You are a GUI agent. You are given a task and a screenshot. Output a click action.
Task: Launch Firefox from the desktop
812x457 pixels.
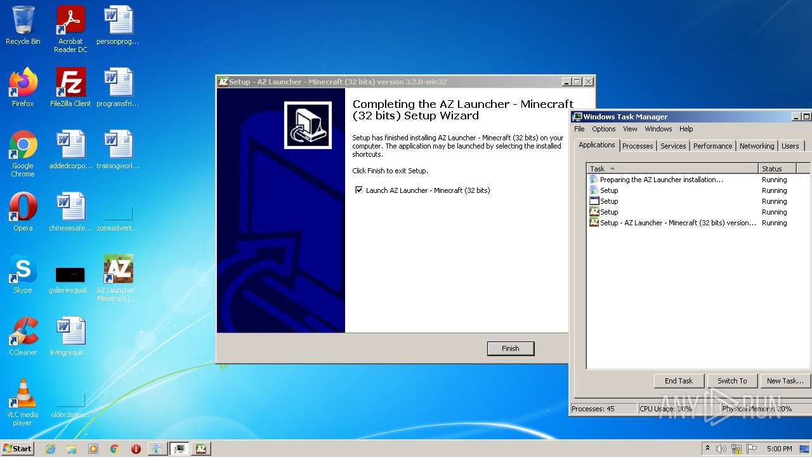click(23, 88)
